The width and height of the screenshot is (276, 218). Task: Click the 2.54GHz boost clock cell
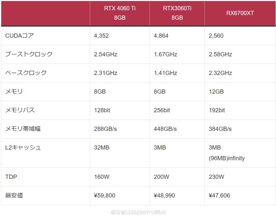pos(106,54)
